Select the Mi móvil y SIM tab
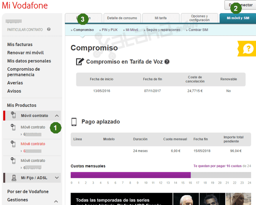 click(x=238, y=18)
